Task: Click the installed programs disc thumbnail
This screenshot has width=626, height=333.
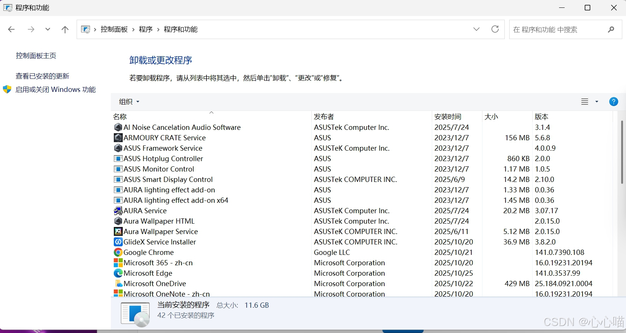Action: [x=135, y=315]
